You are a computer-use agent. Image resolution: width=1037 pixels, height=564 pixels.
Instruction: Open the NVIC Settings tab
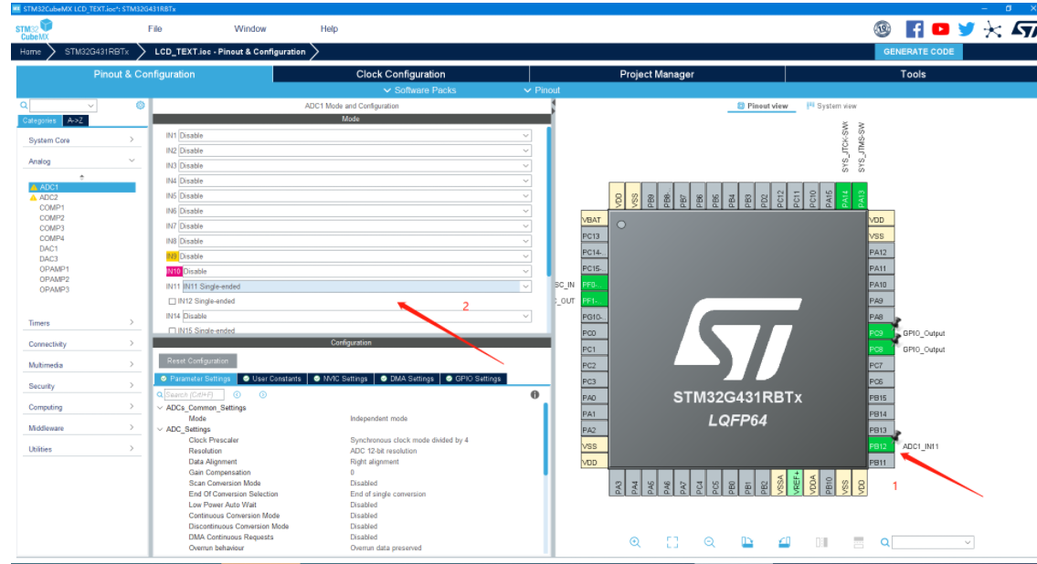(x=340, y=379)
